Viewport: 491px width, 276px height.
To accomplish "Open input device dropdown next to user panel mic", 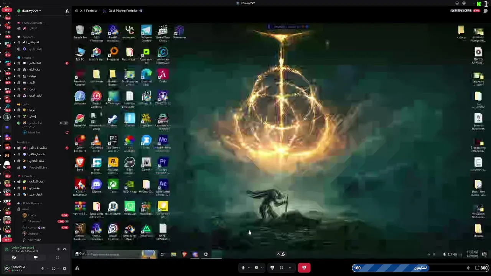I will pyautogui.click(x=48, y=268).
